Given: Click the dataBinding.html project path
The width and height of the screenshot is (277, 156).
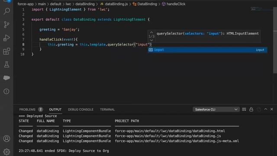Looking at the screenshot, I should (170, 131).
